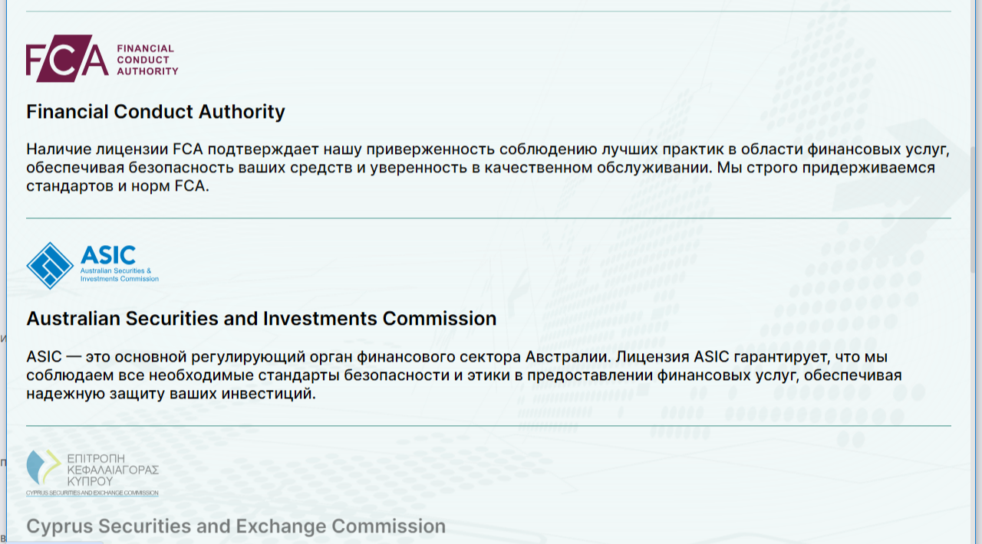Image resolution: width=982 pixels, height=544 pixels.
Task: Click the small underlined English caption in the CySEC logo
Action: click(92, 493)
